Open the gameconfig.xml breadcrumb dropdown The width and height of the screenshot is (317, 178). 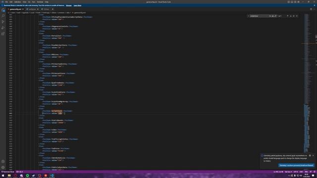80,12
